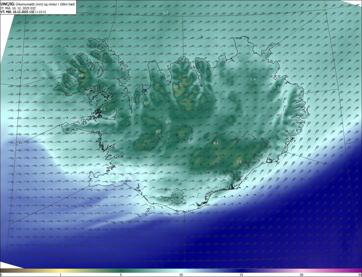362x277 pixels.
Task: Click the 3.8 value label over the southeast glacier
Action: click(239, 162)
